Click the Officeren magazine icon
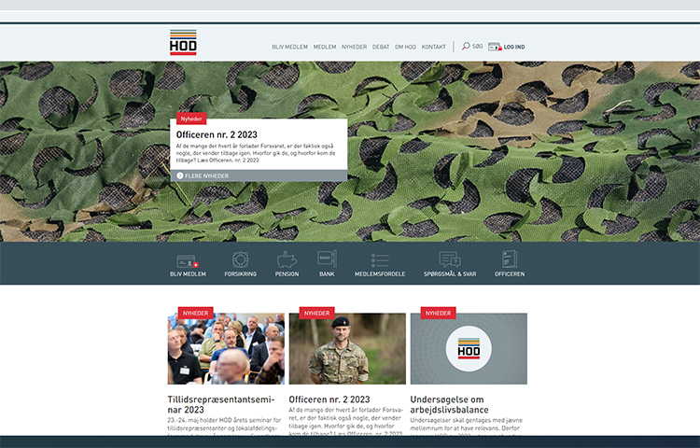The image size is (700, 448). pyautogui.click(x=510, y=259)
